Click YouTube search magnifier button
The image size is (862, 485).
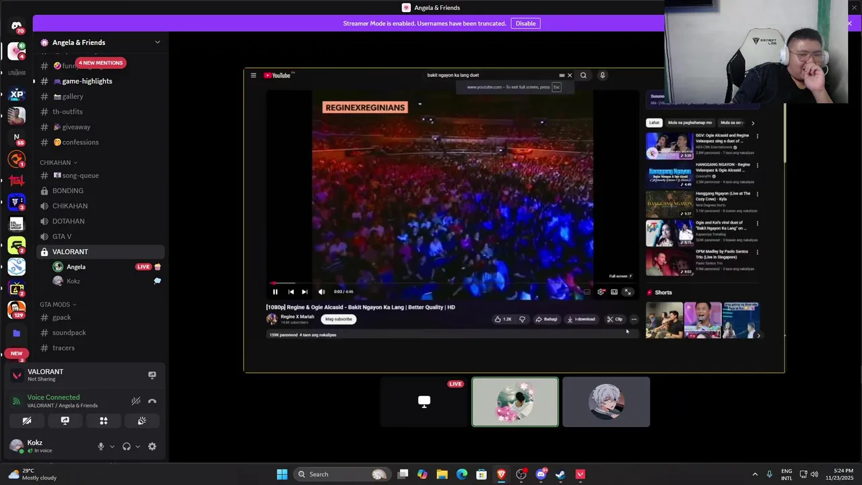583,75
